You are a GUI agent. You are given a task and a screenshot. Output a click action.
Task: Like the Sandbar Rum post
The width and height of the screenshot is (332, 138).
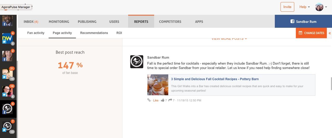156,100
